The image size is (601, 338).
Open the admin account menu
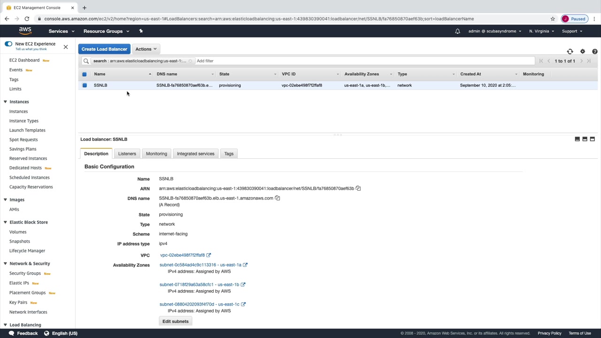click(x=494, y=31)
